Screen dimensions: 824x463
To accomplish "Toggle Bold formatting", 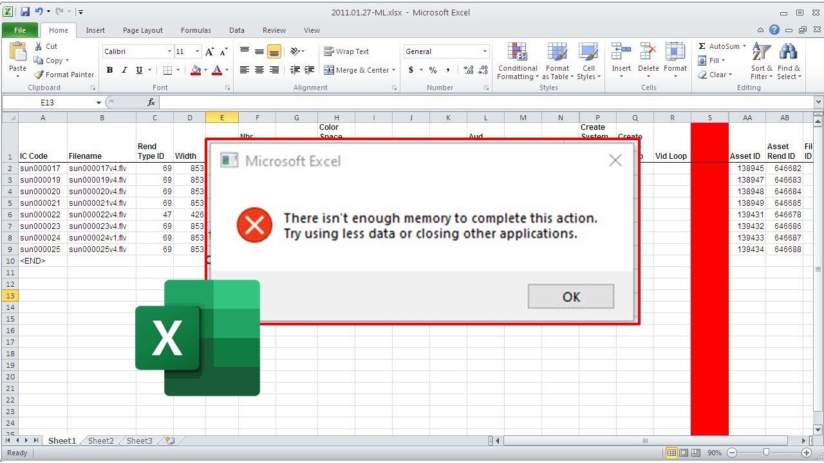I will pos(110,70).
